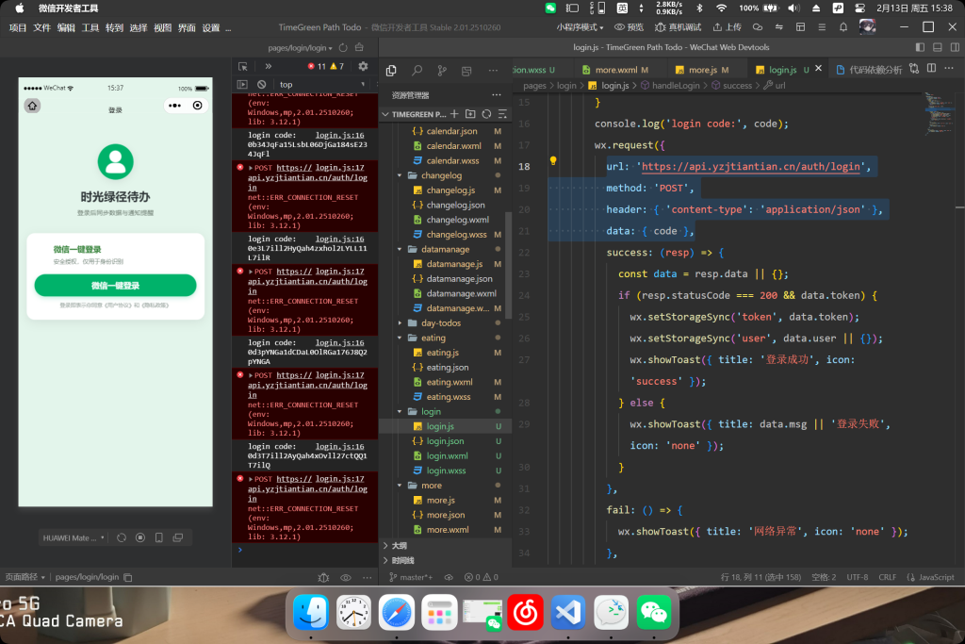Activate the element inspector pointer tool

(243, 67)
